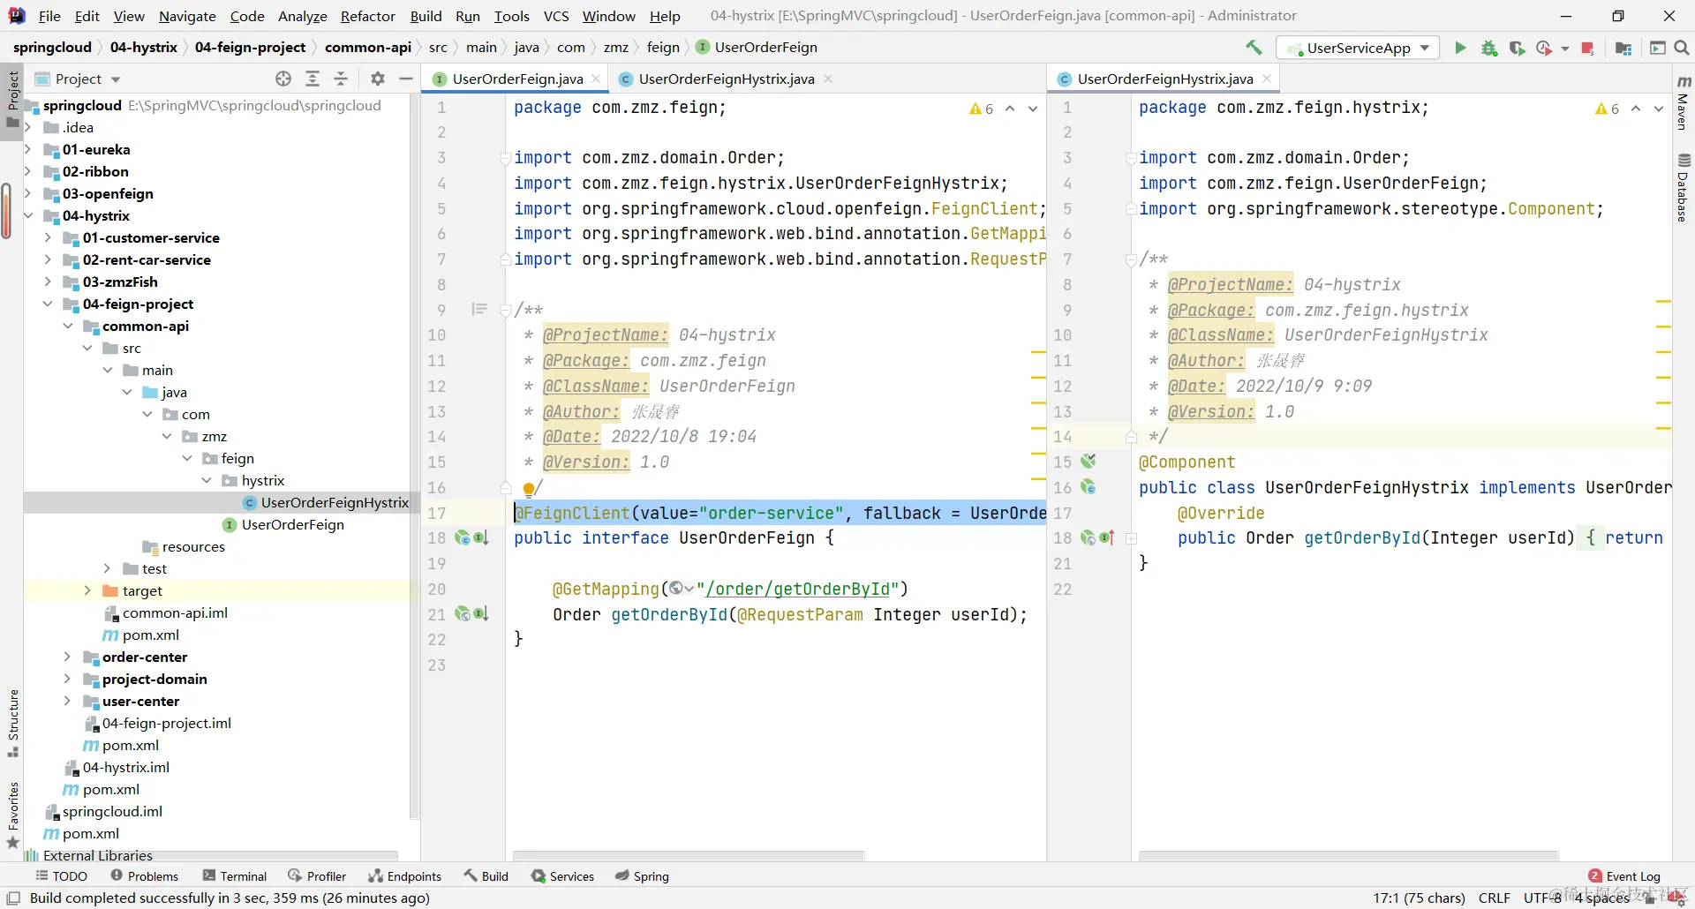Jump to next warning in right editor

tap(1659, 109)
